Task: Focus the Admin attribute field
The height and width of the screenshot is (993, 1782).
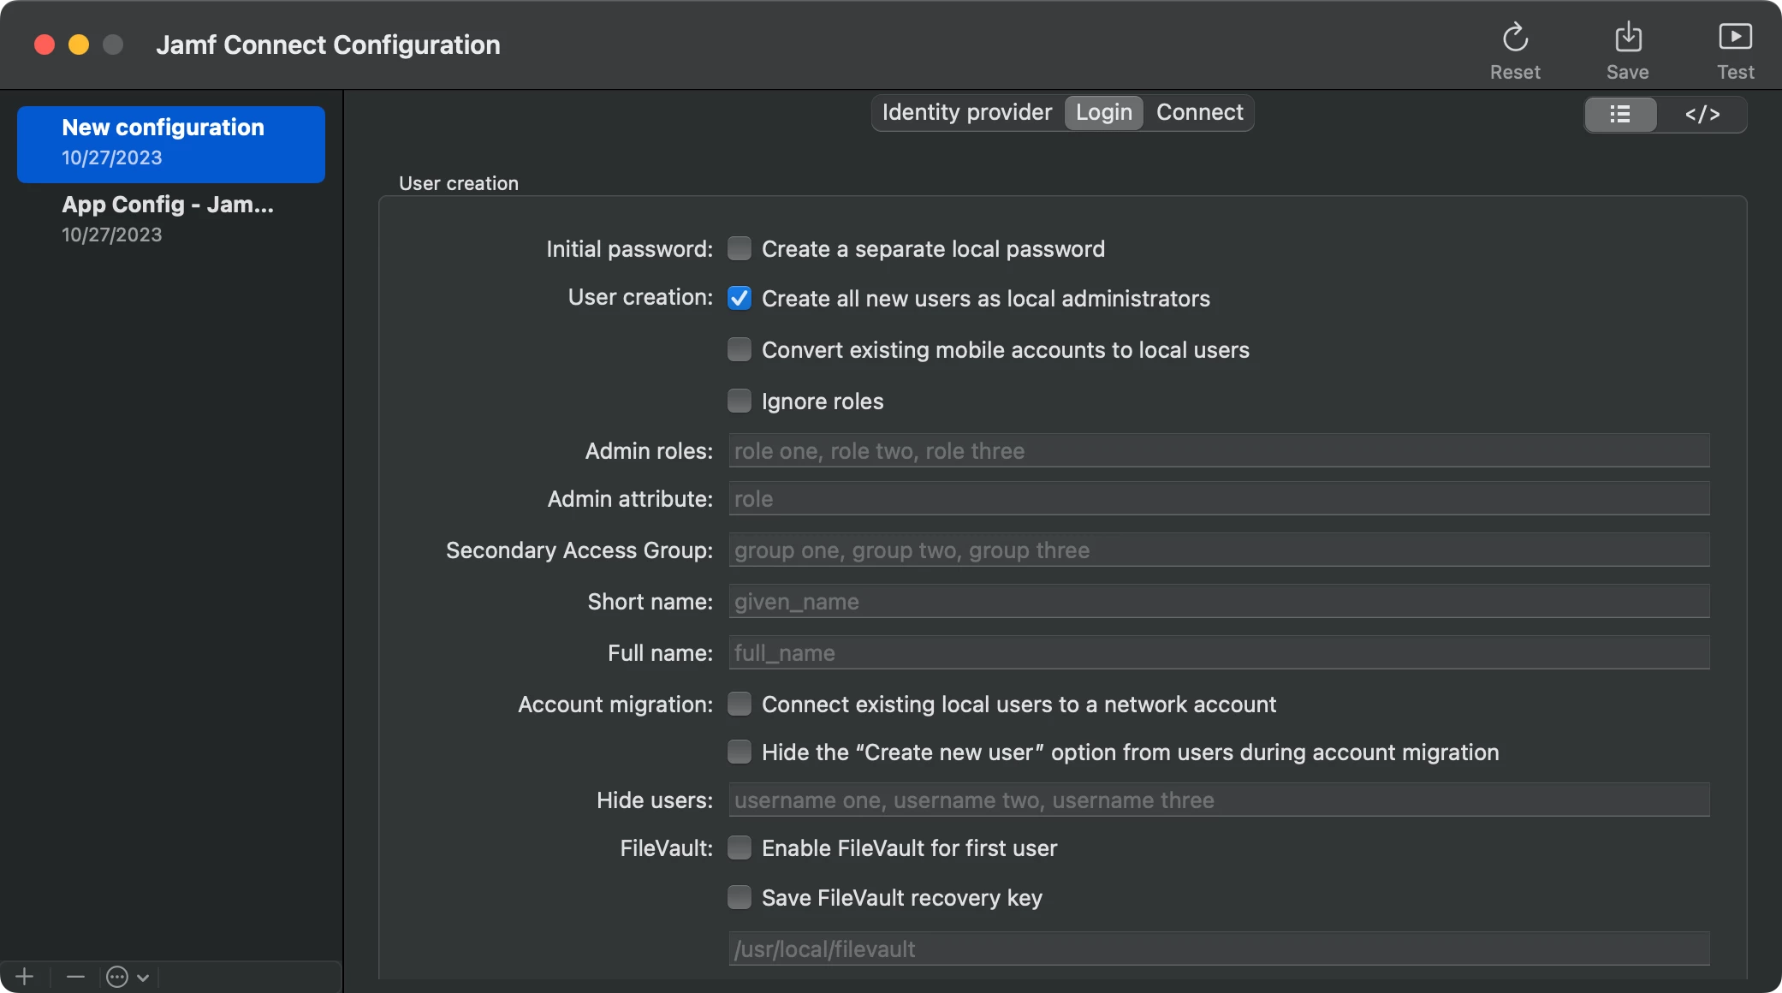Action: (1219, 498)
